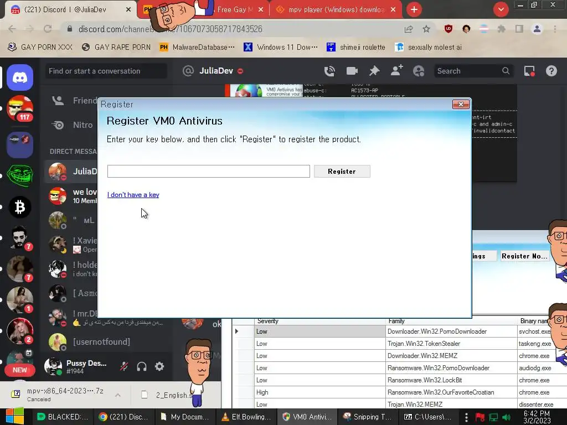The image size is (567, 425).
Task: Go back in browser history
Action: 12,29
